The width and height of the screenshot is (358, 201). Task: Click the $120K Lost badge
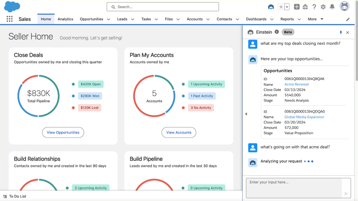(89, 108)
